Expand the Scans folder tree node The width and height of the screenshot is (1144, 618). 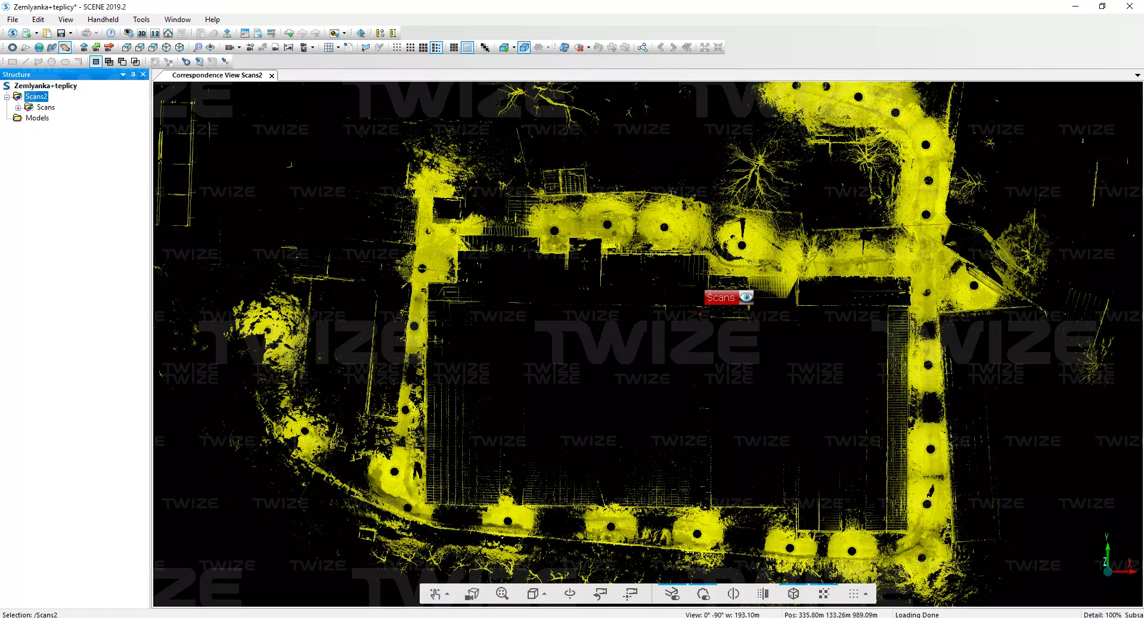[18, 108]
